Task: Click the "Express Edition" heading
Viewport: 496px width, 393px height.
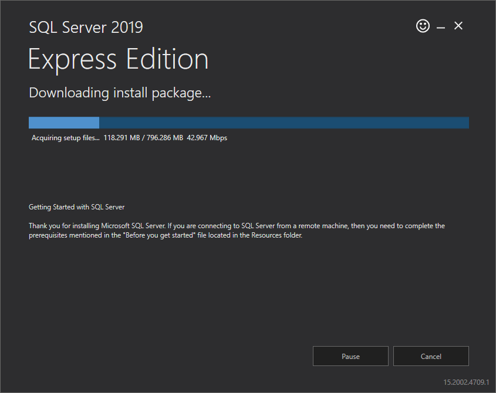Action: pos(118,59)
